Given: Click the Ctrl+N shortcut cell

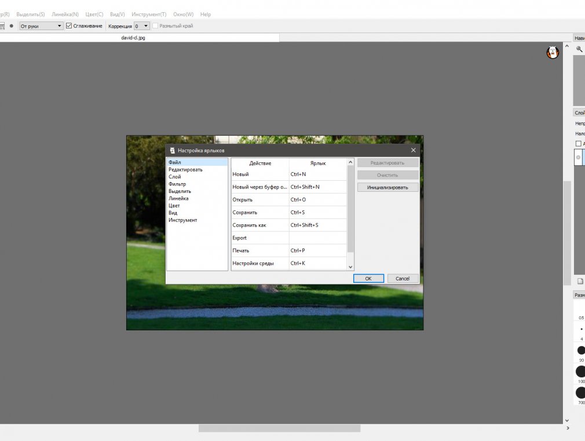Looking at the screenshot, I should pos(318,174).
